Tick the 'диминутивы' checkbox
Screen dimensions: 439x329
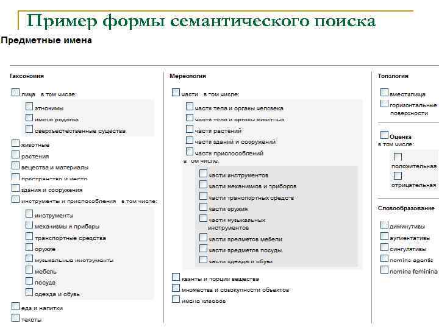(x=384, y=225)
